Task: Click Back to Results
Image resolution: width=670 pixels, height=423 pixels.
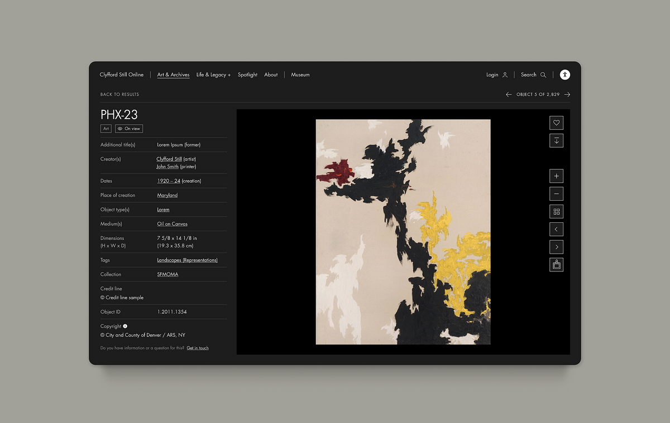Action: 119,94
